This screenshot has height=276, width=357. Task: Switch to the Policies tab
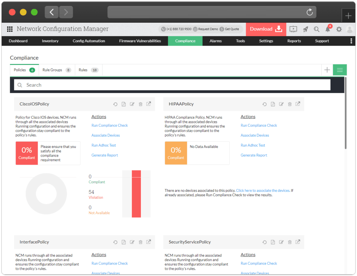pos(24,70)
